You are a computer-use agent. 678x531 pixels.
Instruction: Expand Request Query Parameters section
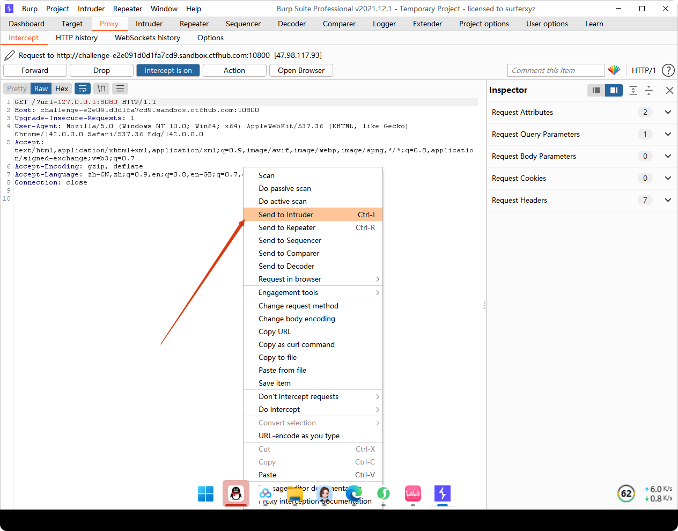tap(582, 134)
